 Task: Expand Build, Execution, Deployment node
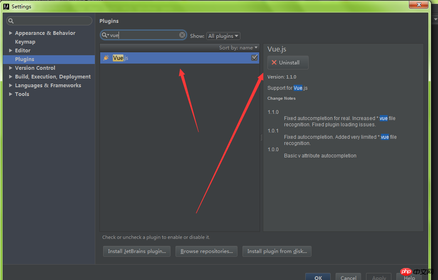11,76
